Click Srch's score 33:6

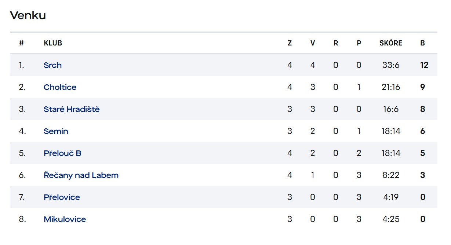point(391,65)
